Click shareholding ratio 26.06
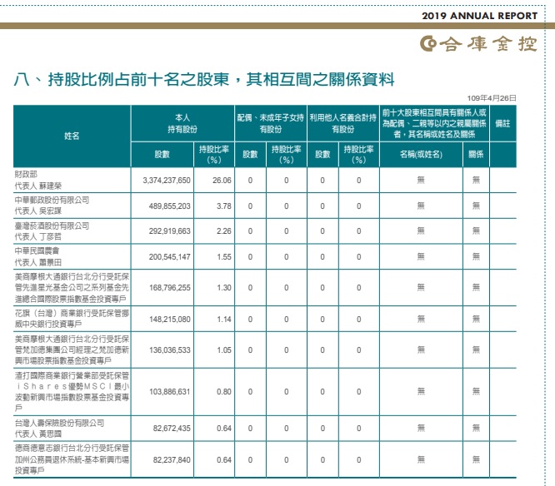555x486 pixels. [x=222, y=181]
